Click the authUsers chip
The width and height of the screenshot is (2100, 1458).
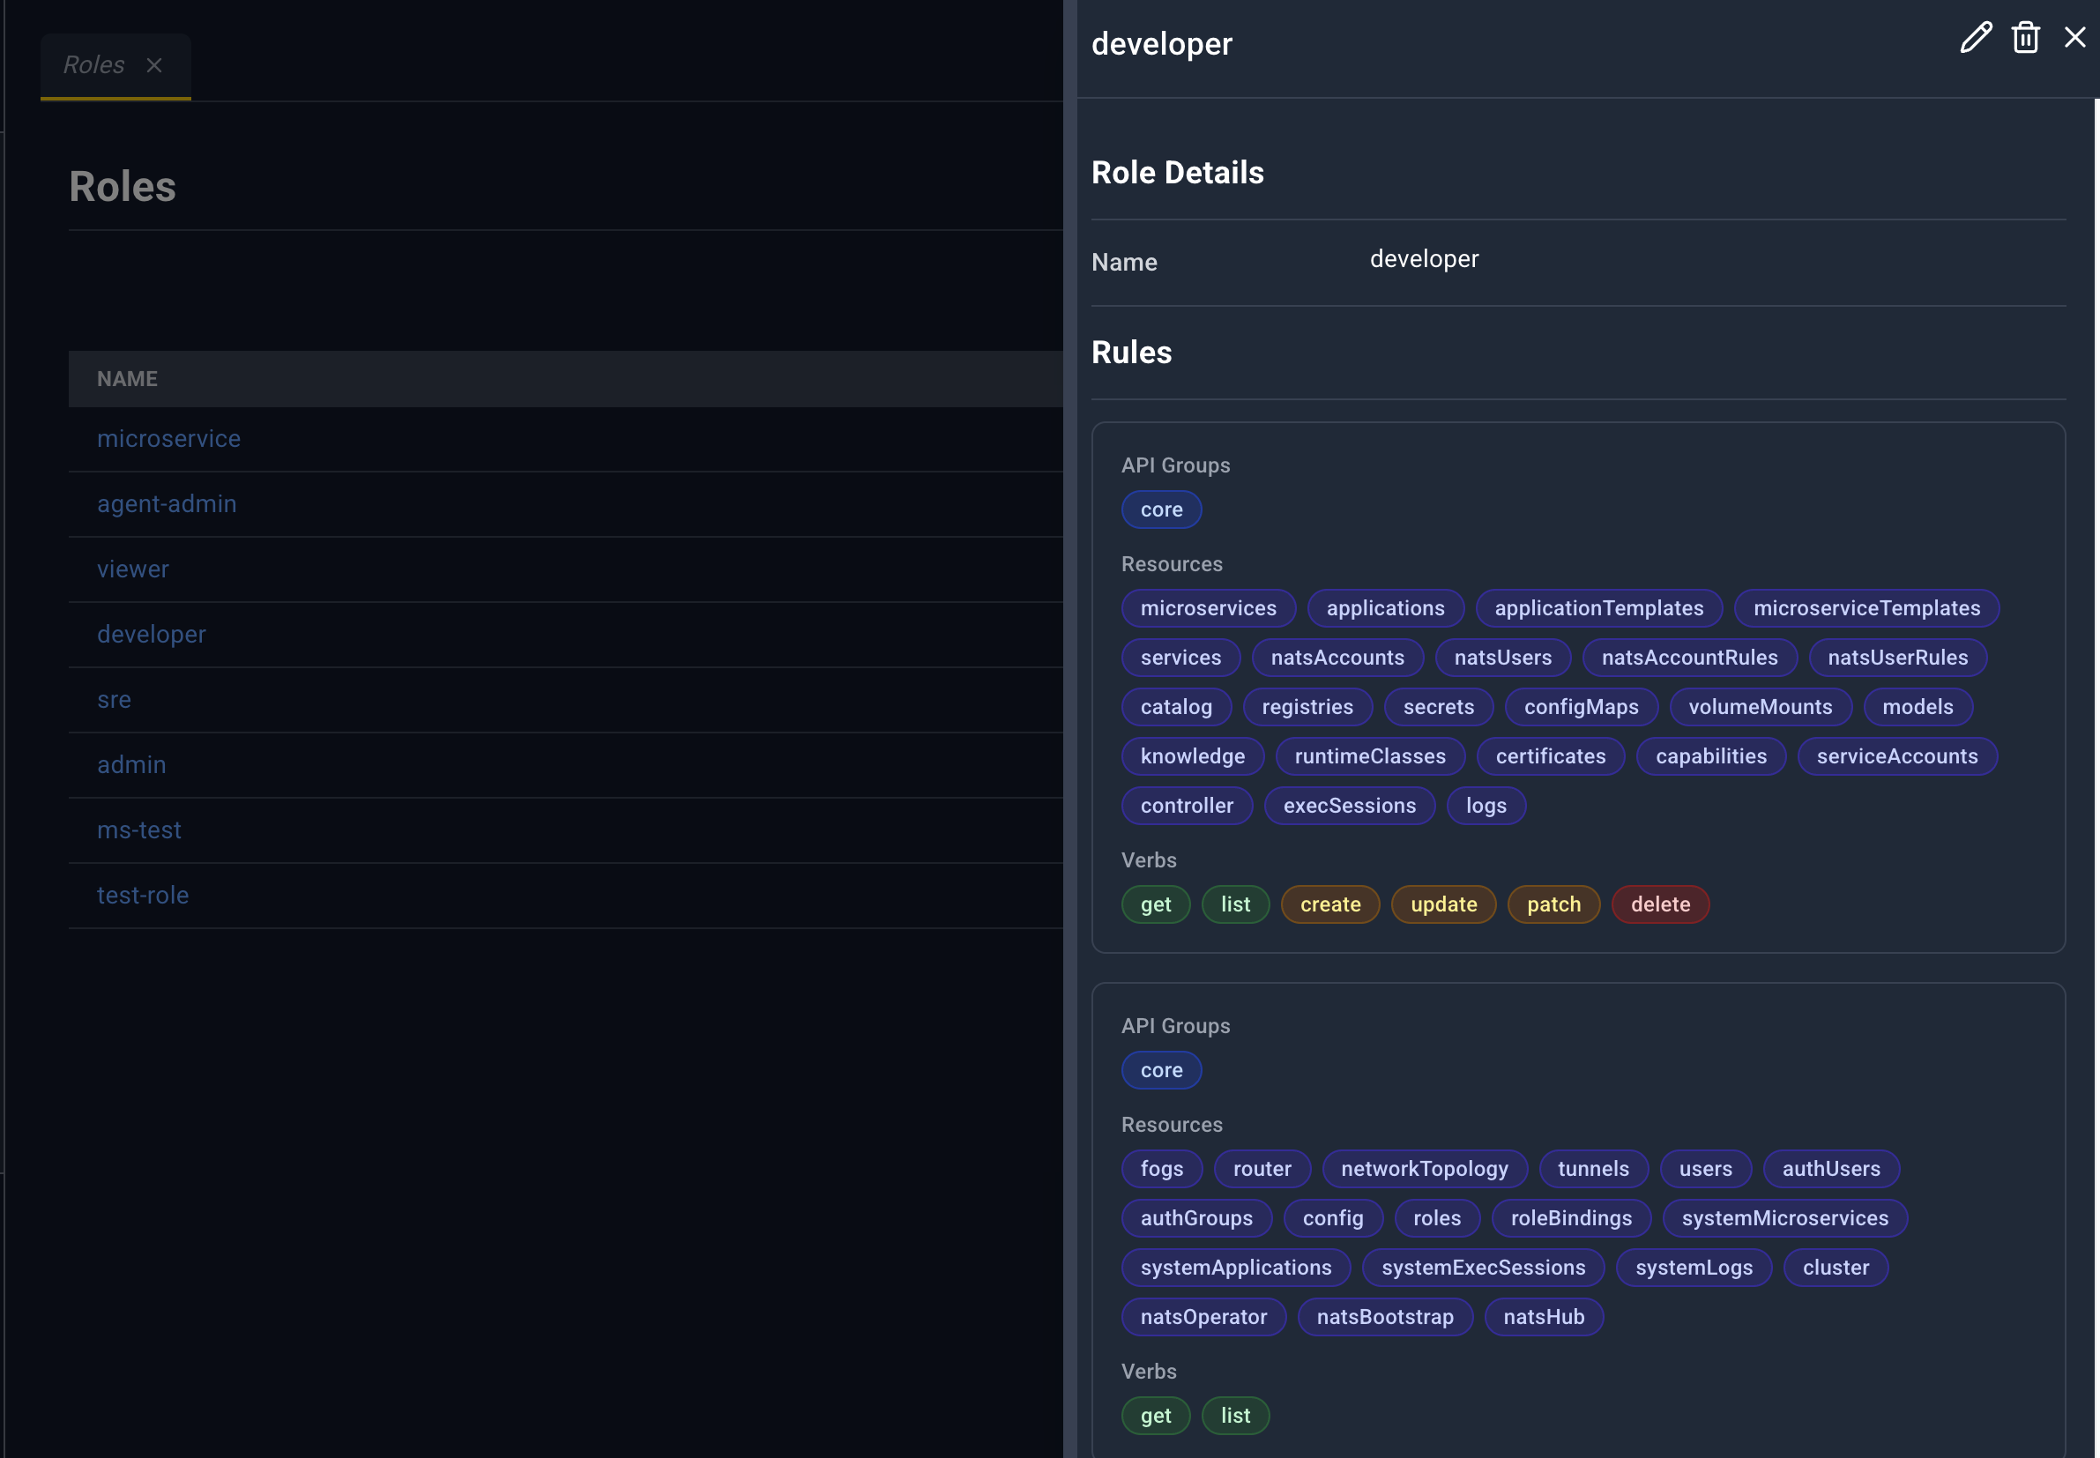point(1830,1168)
